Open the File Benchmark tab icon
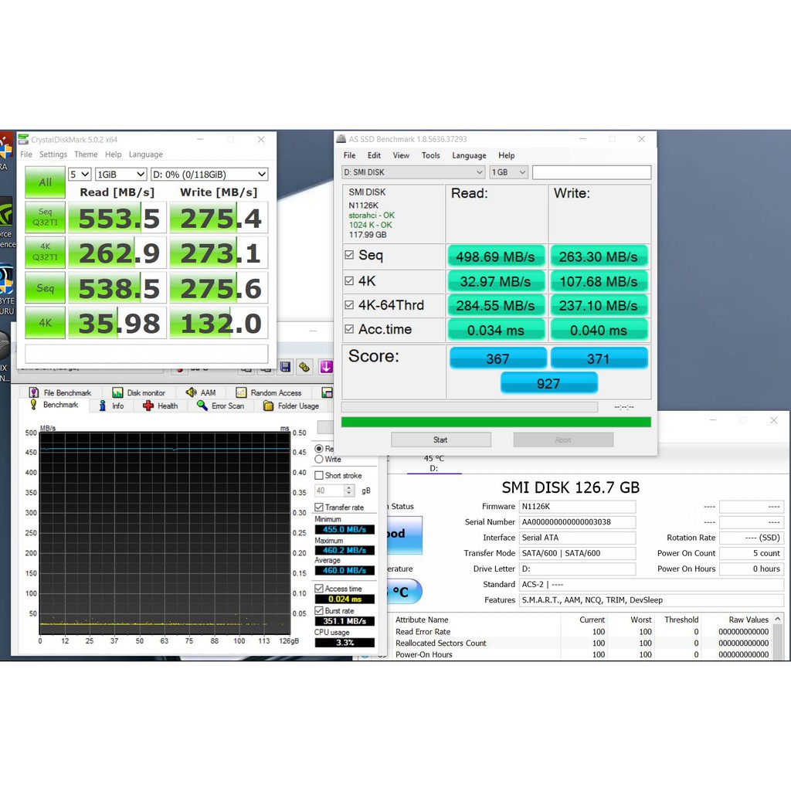Image resolution: width=791 pixels, height=791 pixels. [x=33, y=392]
